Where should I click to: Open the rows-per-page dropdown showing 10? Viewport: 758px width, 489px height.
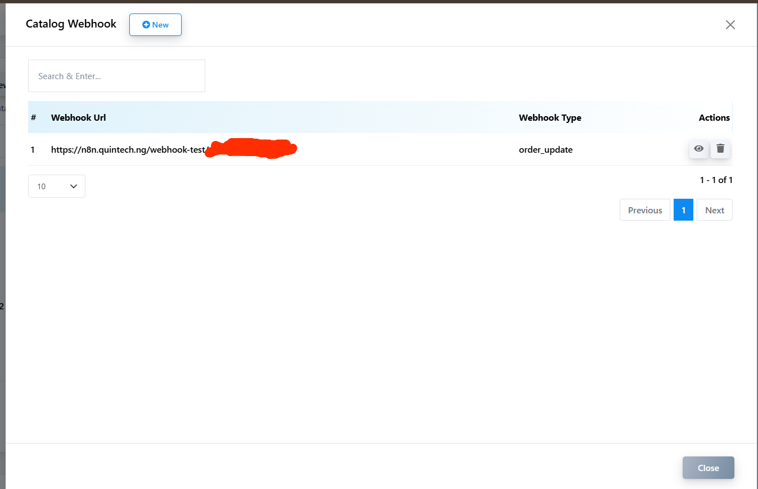click(x=57, y=186)
